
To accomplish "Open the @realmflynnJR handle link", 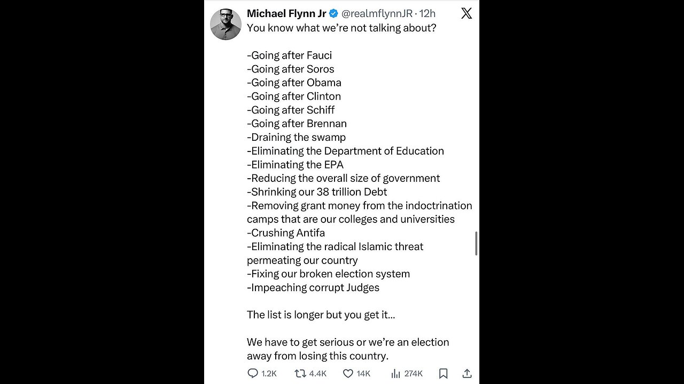I will click(x=377, y=13).
